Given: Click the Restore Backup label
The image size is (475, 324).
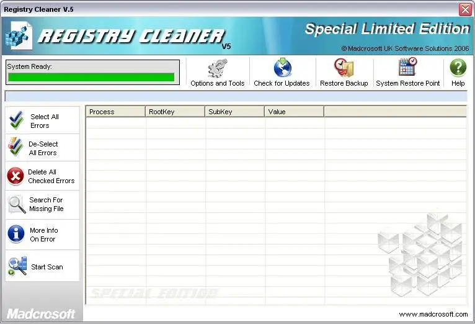Looking at the screenshot, I should pos(344,83).
